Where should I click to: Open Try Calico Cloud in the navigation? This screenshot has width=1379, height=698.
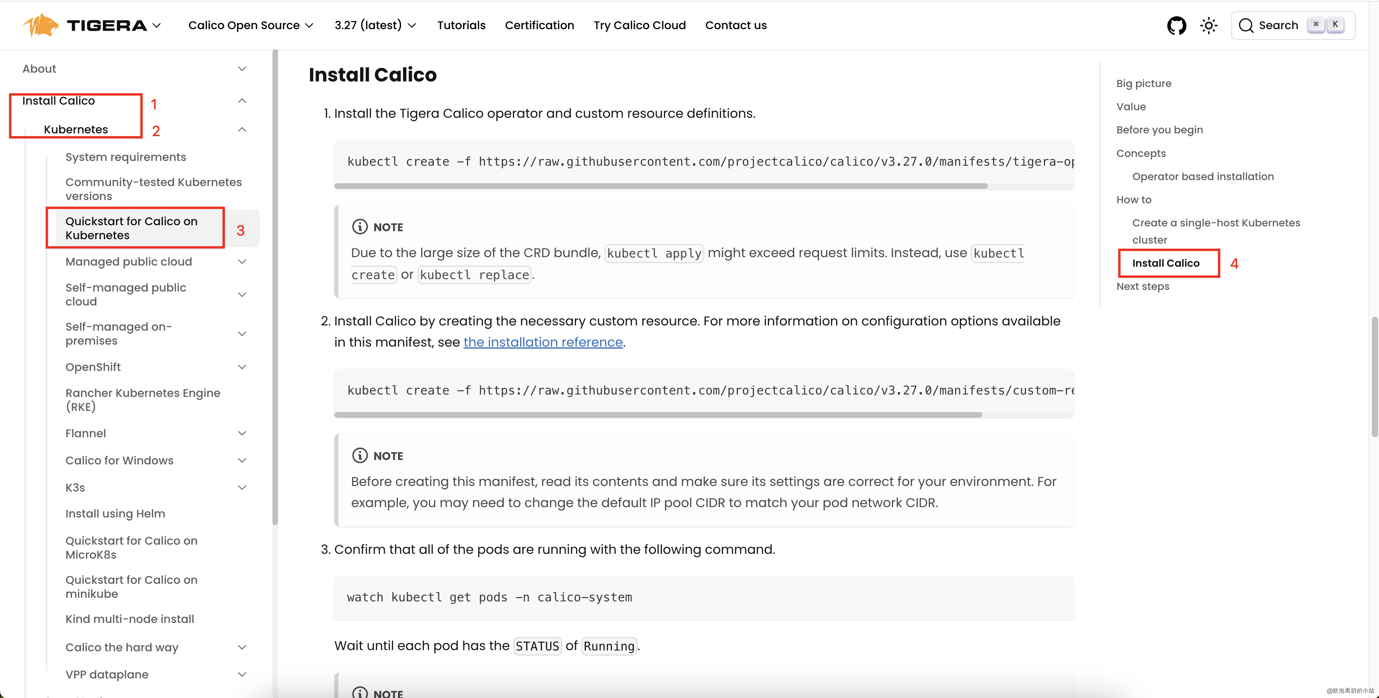[639, 25]
